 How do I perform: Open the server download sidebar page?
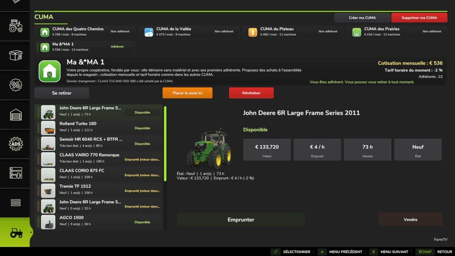15,173
